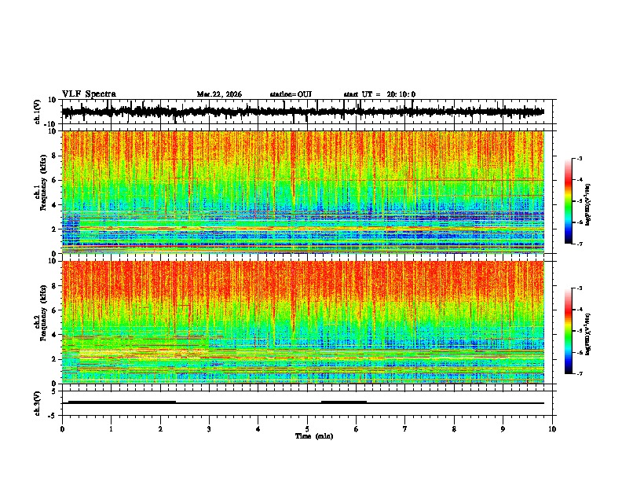
Task: Click the "-7" label on ch.2 colorbar
Action: point(580,373)
